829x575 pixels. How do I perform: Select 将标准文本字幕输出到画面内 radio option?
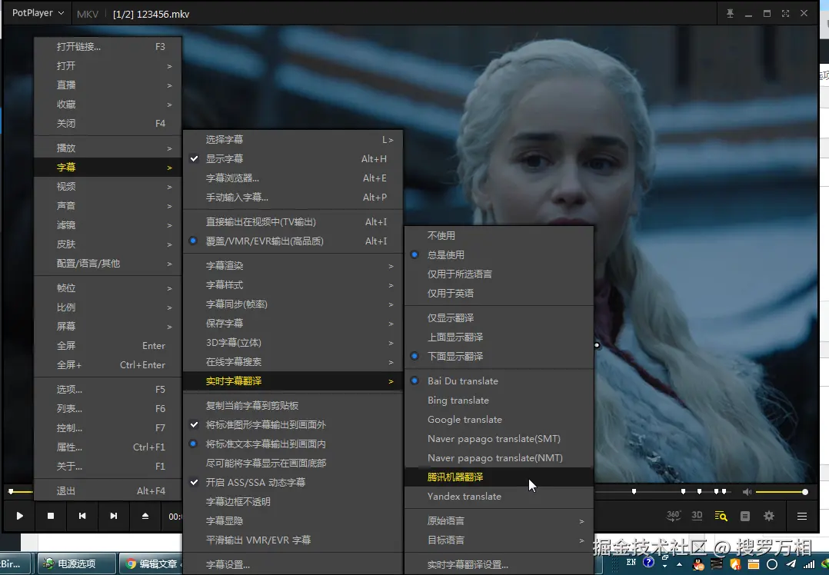[293, 444]
